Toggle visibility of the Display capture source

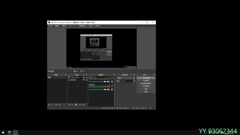coord(84,80)
